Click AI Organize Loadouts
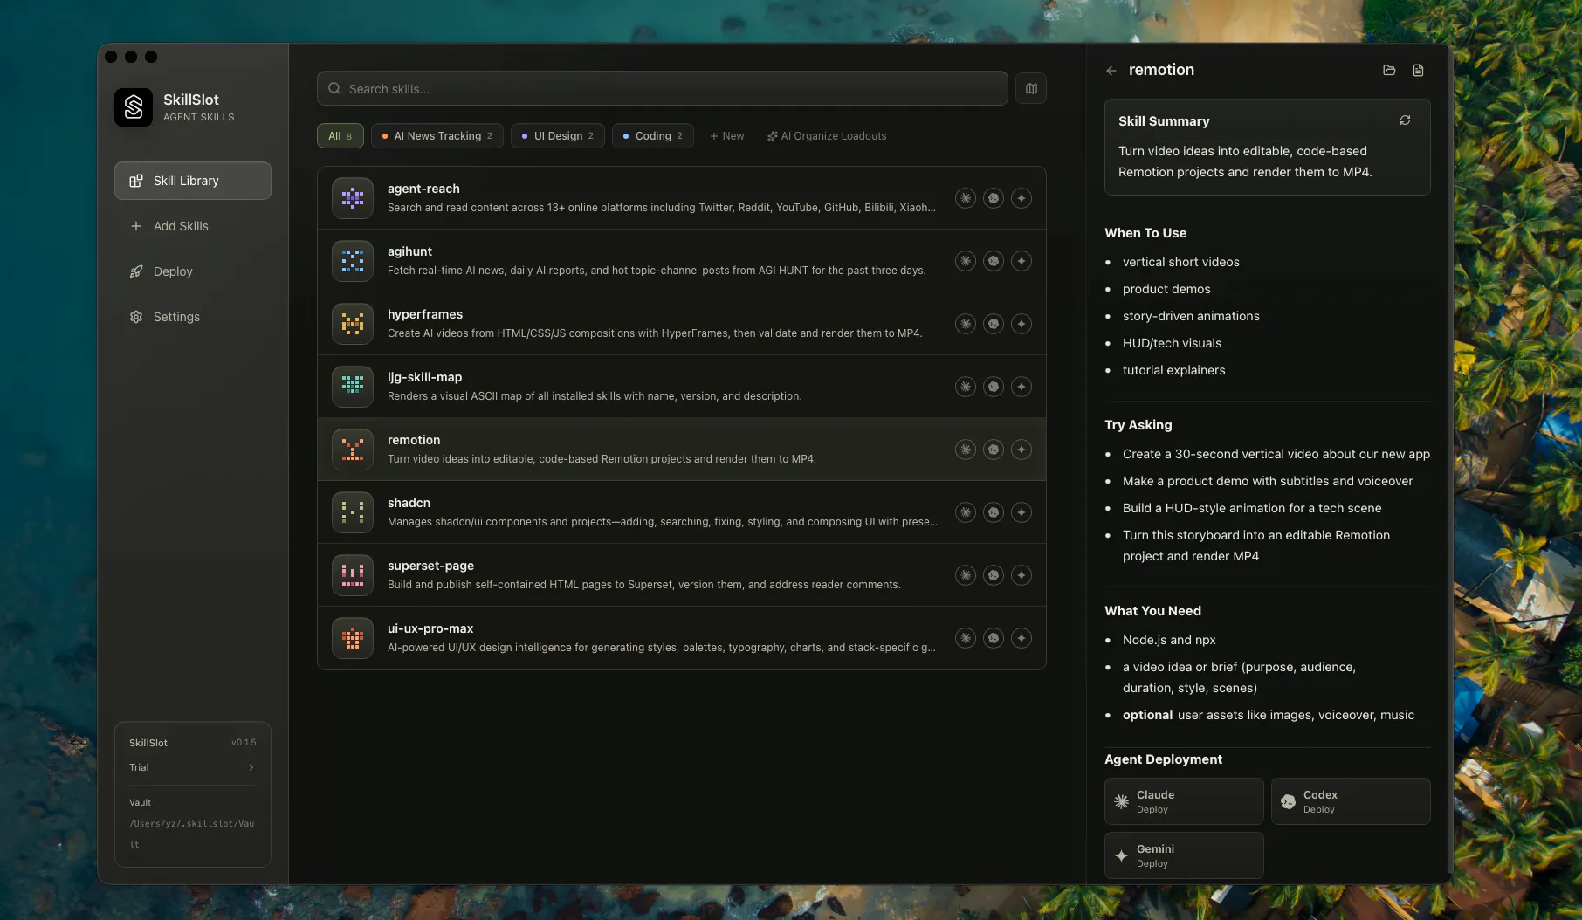 pyautogui.click(x=827, y=136)
